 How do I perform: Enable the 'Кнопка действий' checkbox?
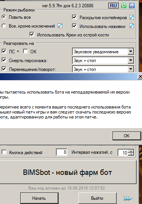pos(4,152)
